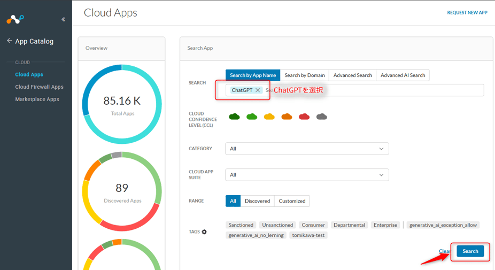Screen dimensions: 495x270
Task: Open the Category dropdown
Action: tap(307, 149)
